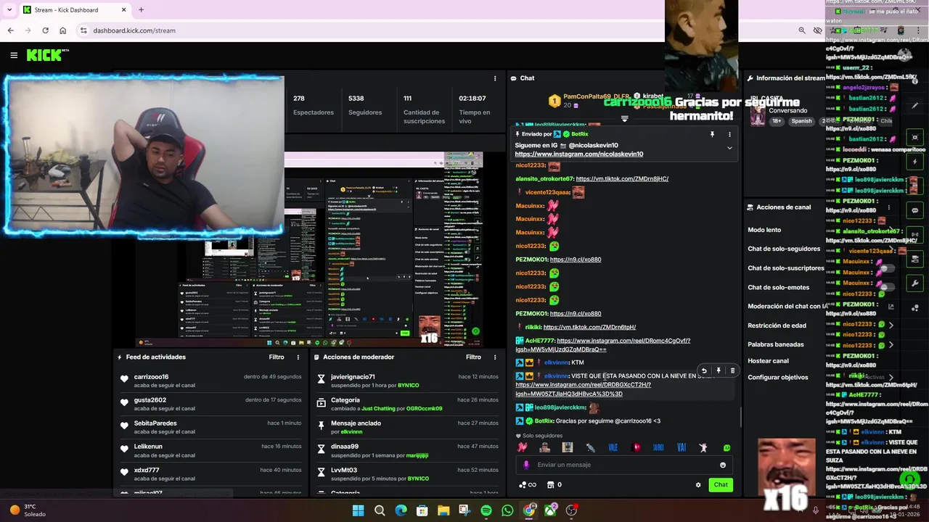Viewport: 929px width, 522px height.
Task: Click Restricción de edad label
Action: 777,326
